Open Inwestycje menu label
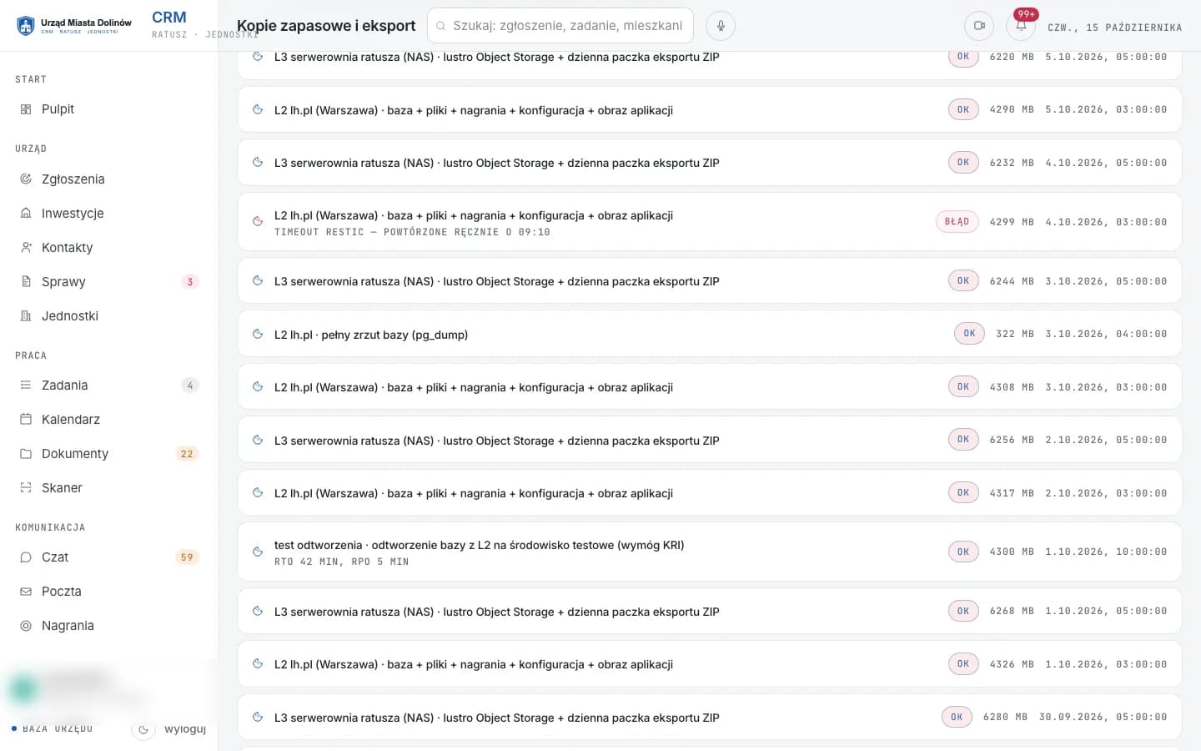 click(73, 213)
